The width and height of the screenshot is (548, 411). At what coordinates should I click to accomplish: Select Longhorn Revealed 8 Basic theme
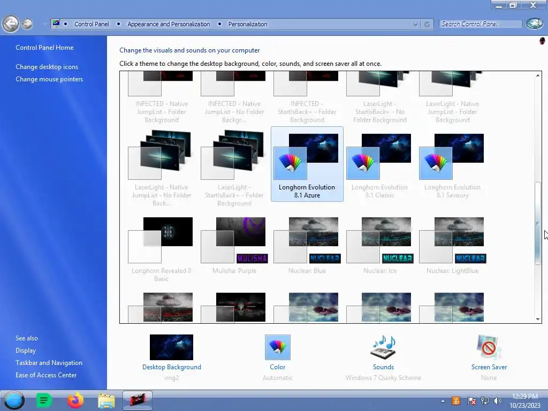[161, 249]
